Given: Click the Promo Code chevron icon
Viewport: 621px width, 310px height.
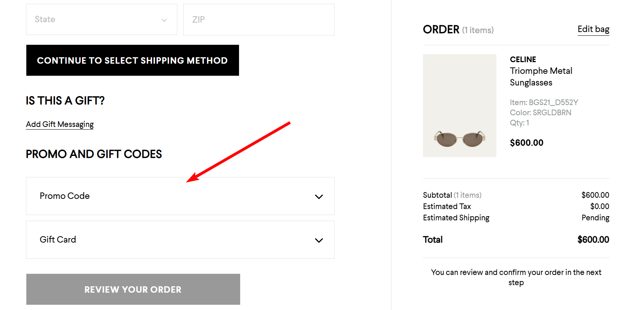Looking at the screenshot, I should pos(319,197).
